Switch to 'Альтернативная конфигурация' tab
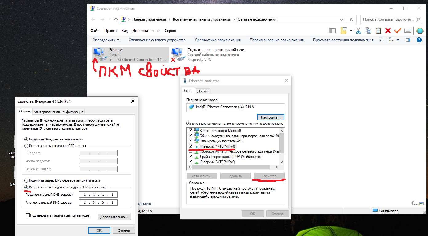Screen dimensions: 428x236 coord(58,112)
